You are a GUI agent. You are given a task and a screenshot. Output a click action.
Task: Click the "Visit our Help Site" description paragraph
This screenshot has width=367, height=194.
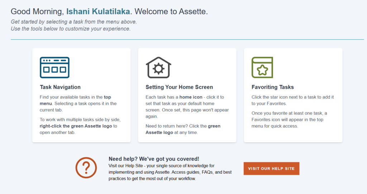170,172
